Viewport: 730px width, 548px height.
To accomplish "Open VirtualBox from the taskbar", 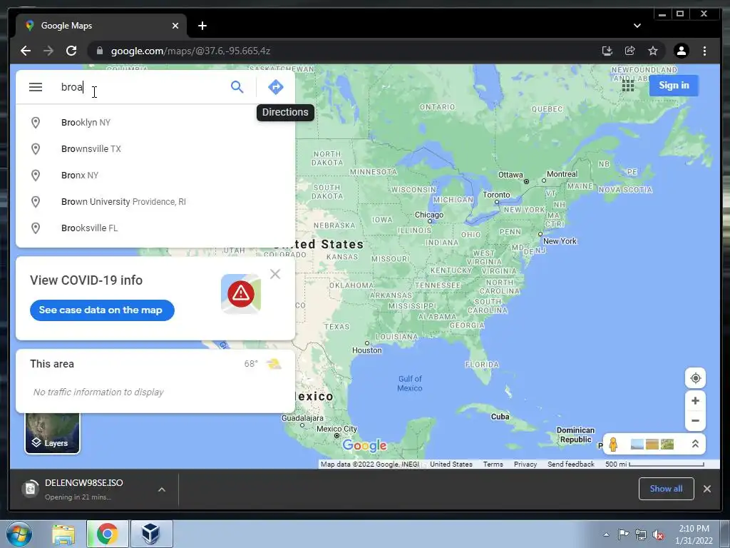I will point(151,534).
